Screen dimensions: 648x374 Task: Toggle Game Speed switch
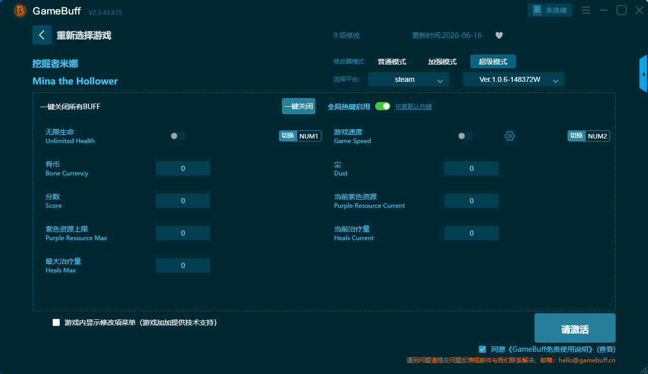coord(465,136)
